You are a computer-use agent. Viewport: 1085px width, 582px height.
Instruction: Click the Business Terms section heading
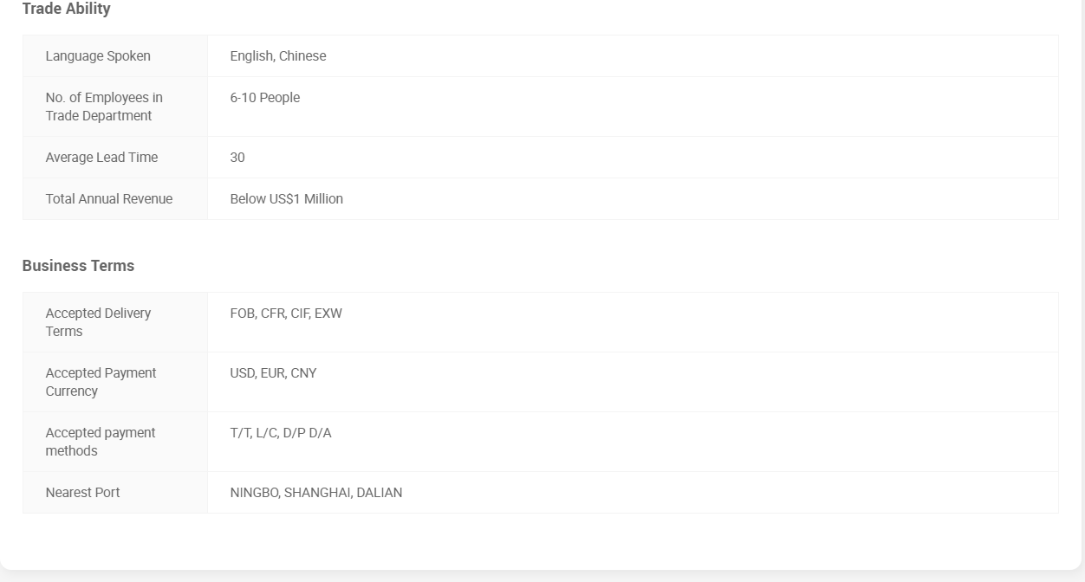tap(78, 266)
